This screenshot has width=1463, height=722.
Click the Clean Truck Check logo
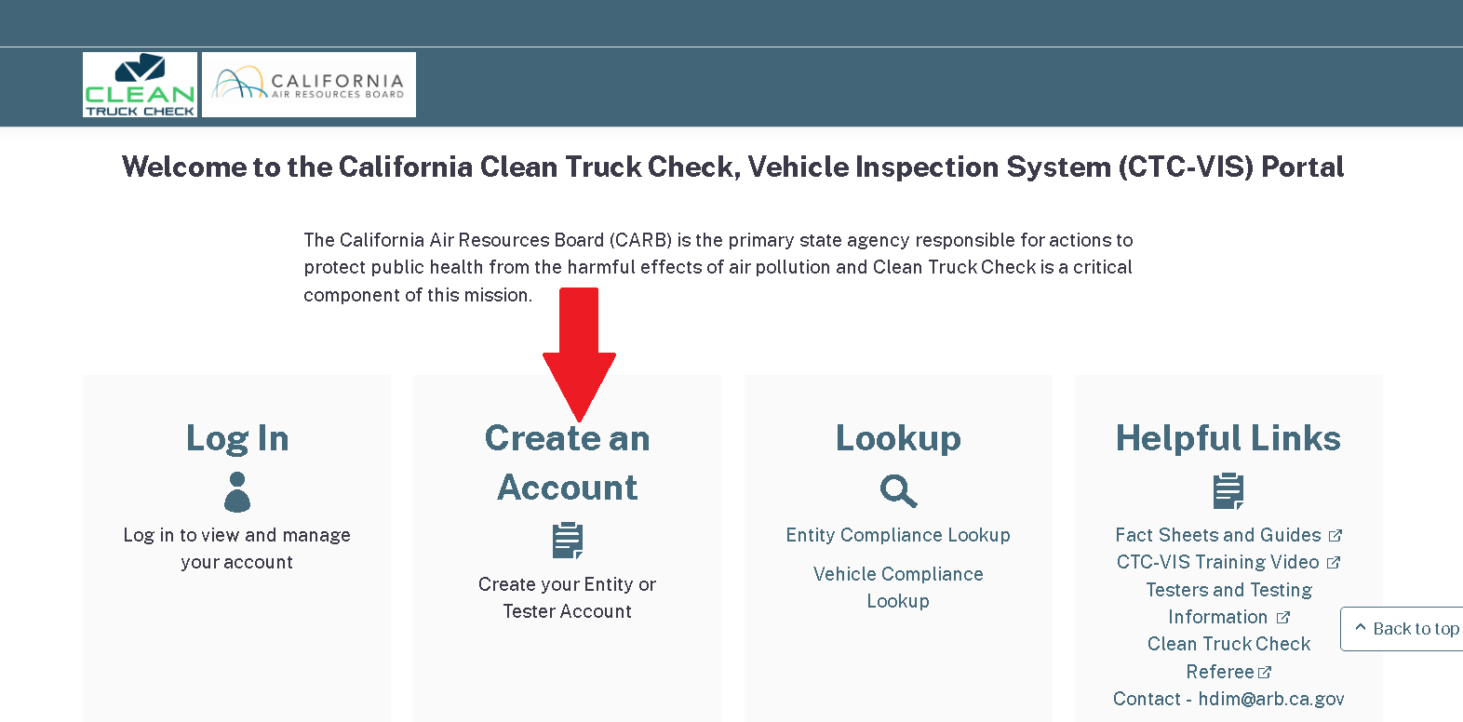click(140, 85)
